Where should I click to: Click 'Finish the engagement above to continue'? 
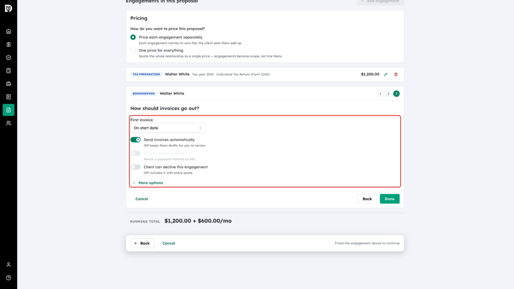click(x=367, y=243)
